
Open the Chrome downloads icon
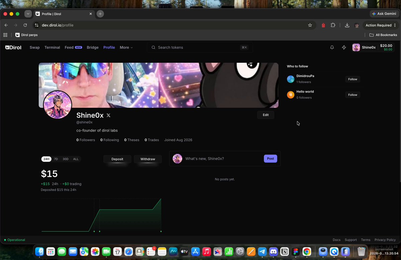[x=347, y=25]
